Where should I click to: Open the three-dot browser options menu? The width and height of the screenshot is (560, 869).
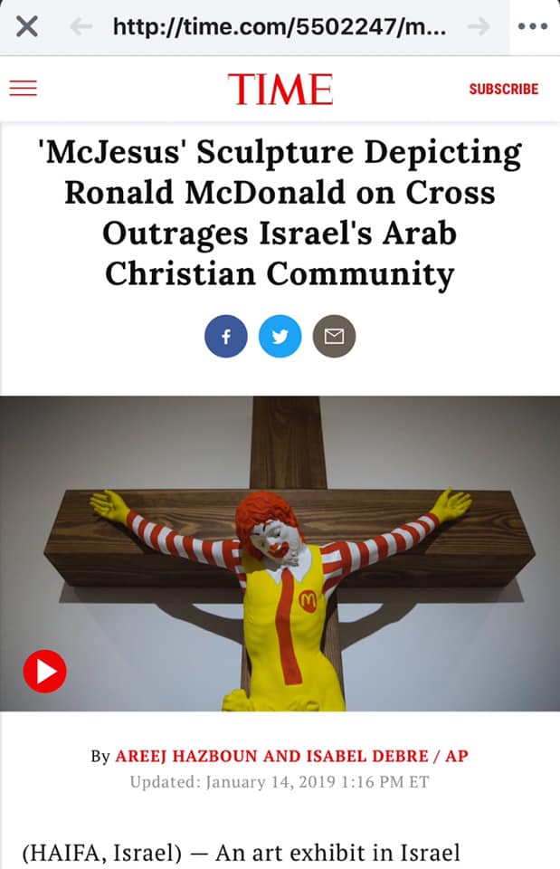tap(532, 26)
